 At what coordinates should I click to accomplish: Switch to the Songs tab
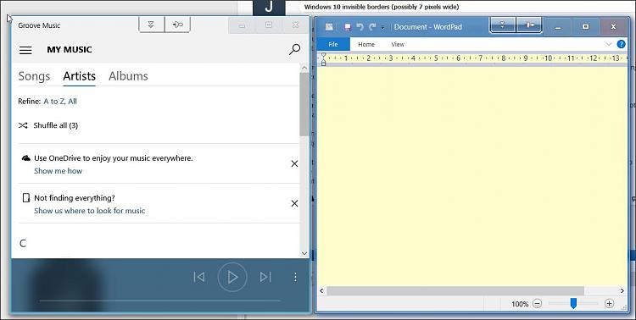(x=34, y=76)
